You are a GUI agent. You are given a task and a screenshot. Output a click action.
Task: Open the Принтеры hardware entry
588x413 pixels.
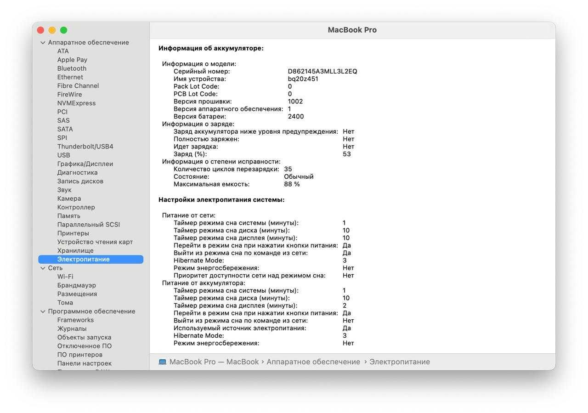pyautogui.click(x=73, y=233)
